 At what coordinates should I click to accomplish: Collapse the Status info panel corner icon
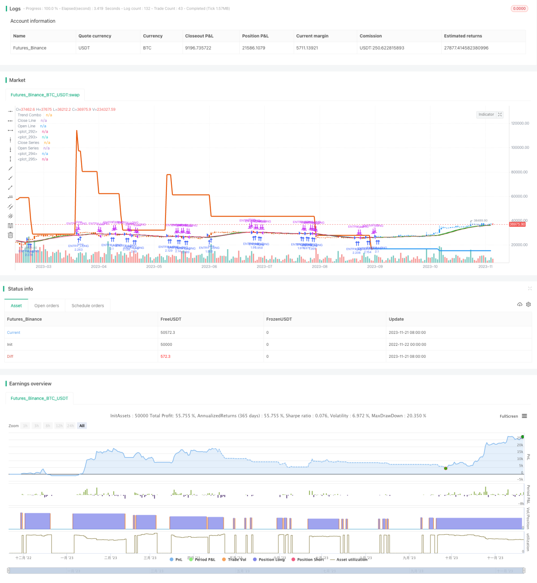530,288
